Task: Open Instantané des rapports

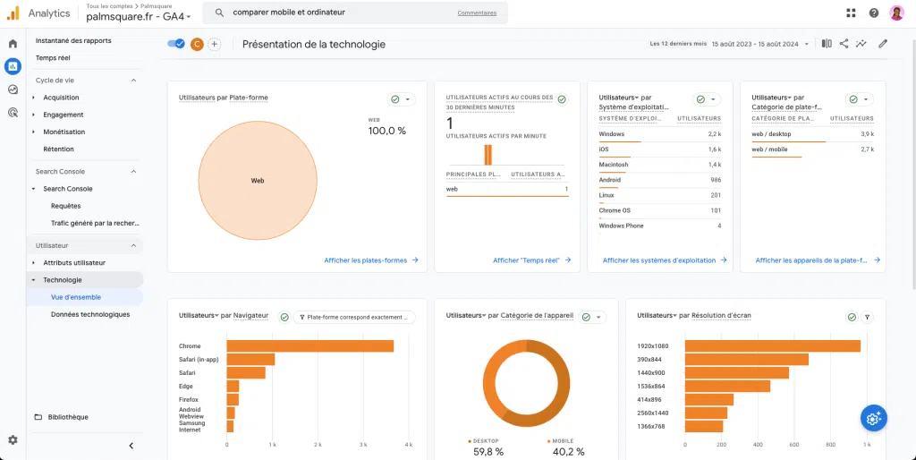Action: 73,41
